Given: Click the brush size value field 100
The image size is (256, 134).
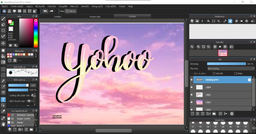Looking at the screenshot, I should pos(33,85).
